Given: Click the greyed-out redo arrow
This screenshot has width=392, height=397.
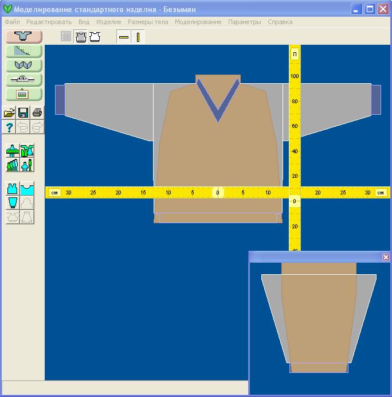Looking at the screenshot, I should (37, 127).
